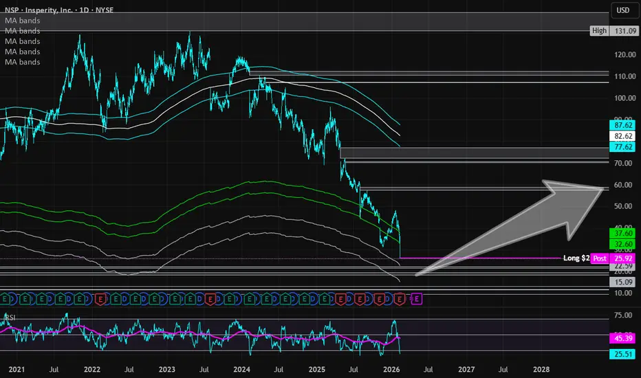The width and height of the screenshot is (641, 378).
Task: Click the 2024 time axis label
Action: tap(241, 370)
